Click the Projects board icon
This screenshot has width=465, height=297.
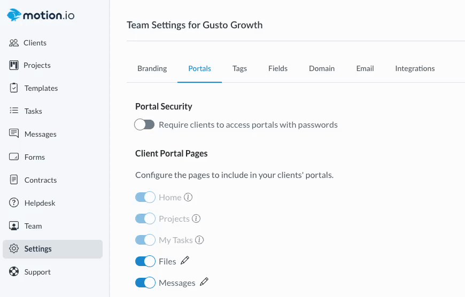14,65
